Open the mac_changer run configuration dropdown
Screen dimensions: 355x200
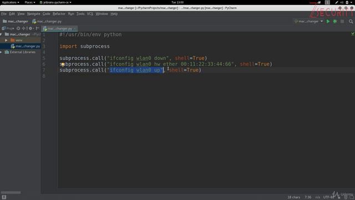[309, 21]
